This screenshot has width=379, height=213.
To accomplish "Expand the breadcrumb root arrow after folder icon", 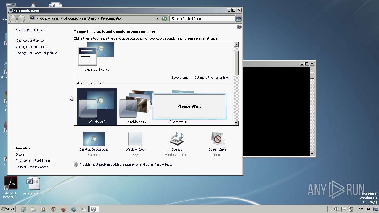I will (38, 18).
